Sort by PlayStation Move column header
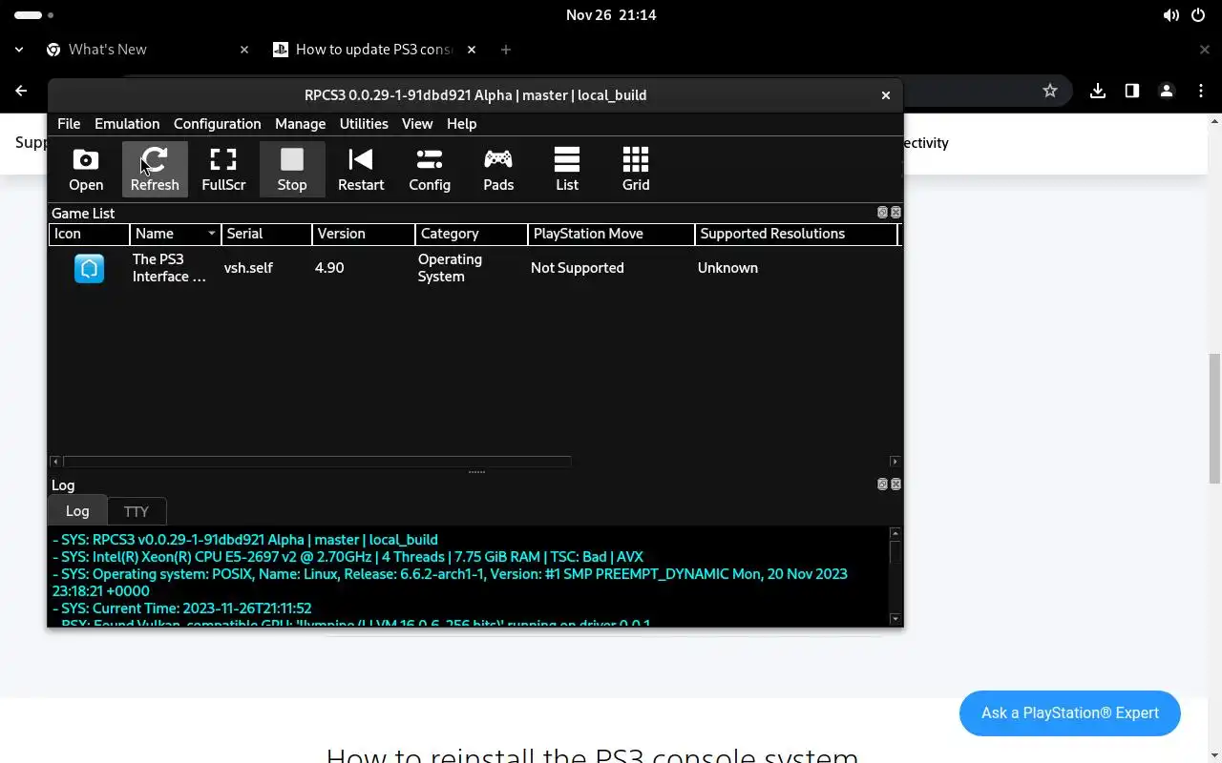The height and width of the screenshot is (763, 1222). pyautogui.click(x=611, y=234)
